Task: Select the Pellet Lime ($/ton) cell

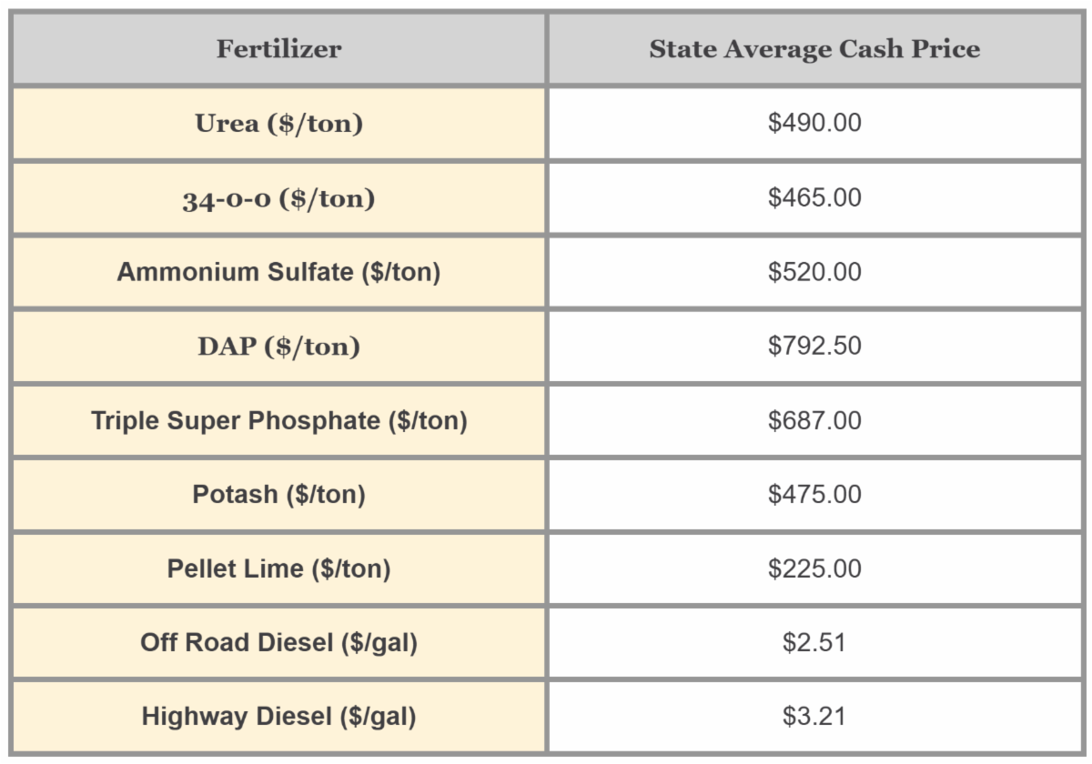Action: click(x=278, y=568)
